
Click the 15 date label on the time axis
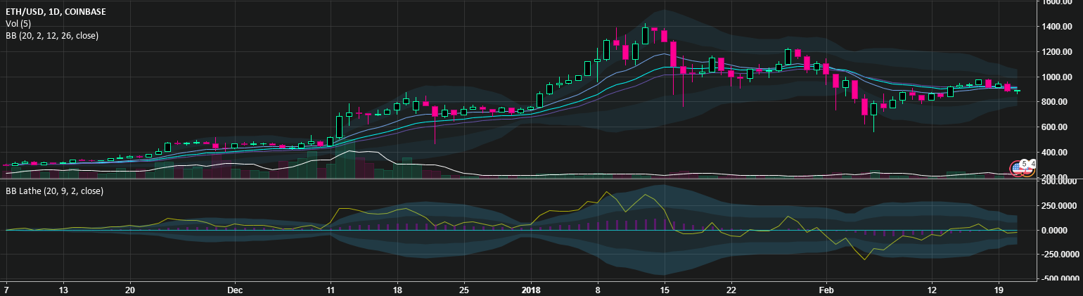click(665, 290)
